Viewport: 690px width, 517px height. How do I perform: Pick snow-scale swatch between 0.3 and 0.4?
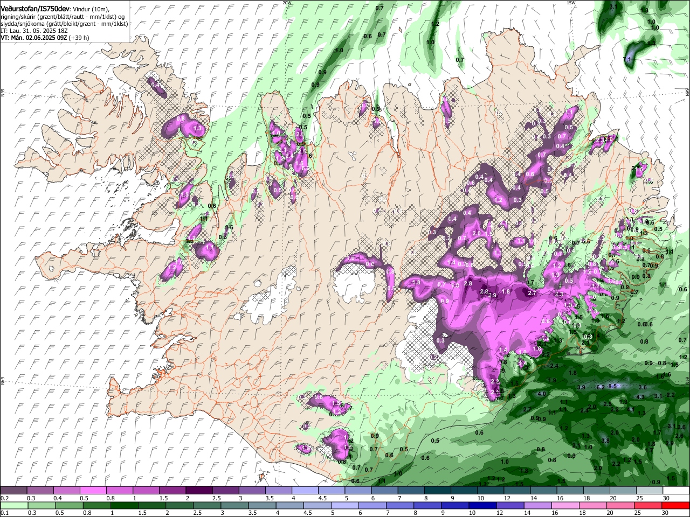pyautogui.click(x=40, y=491)
